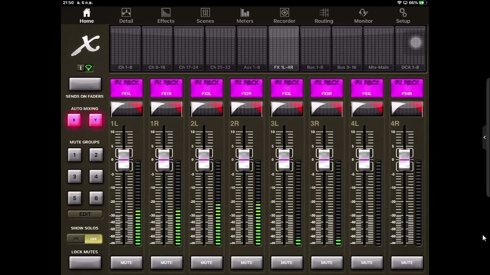
Task: Select the FX3R FX Rack channel
Action: (x=327, y=88)
